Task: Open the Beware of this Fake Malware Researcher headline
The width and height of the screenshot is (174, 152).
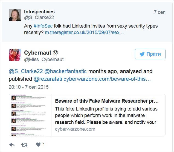Action: pos(107,101)
